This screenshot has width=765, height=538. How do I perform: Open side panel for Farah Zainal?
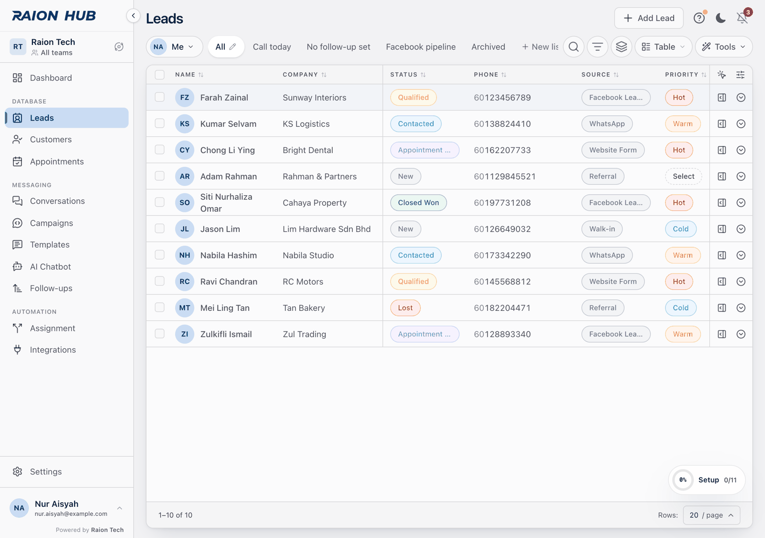[722, 98]
